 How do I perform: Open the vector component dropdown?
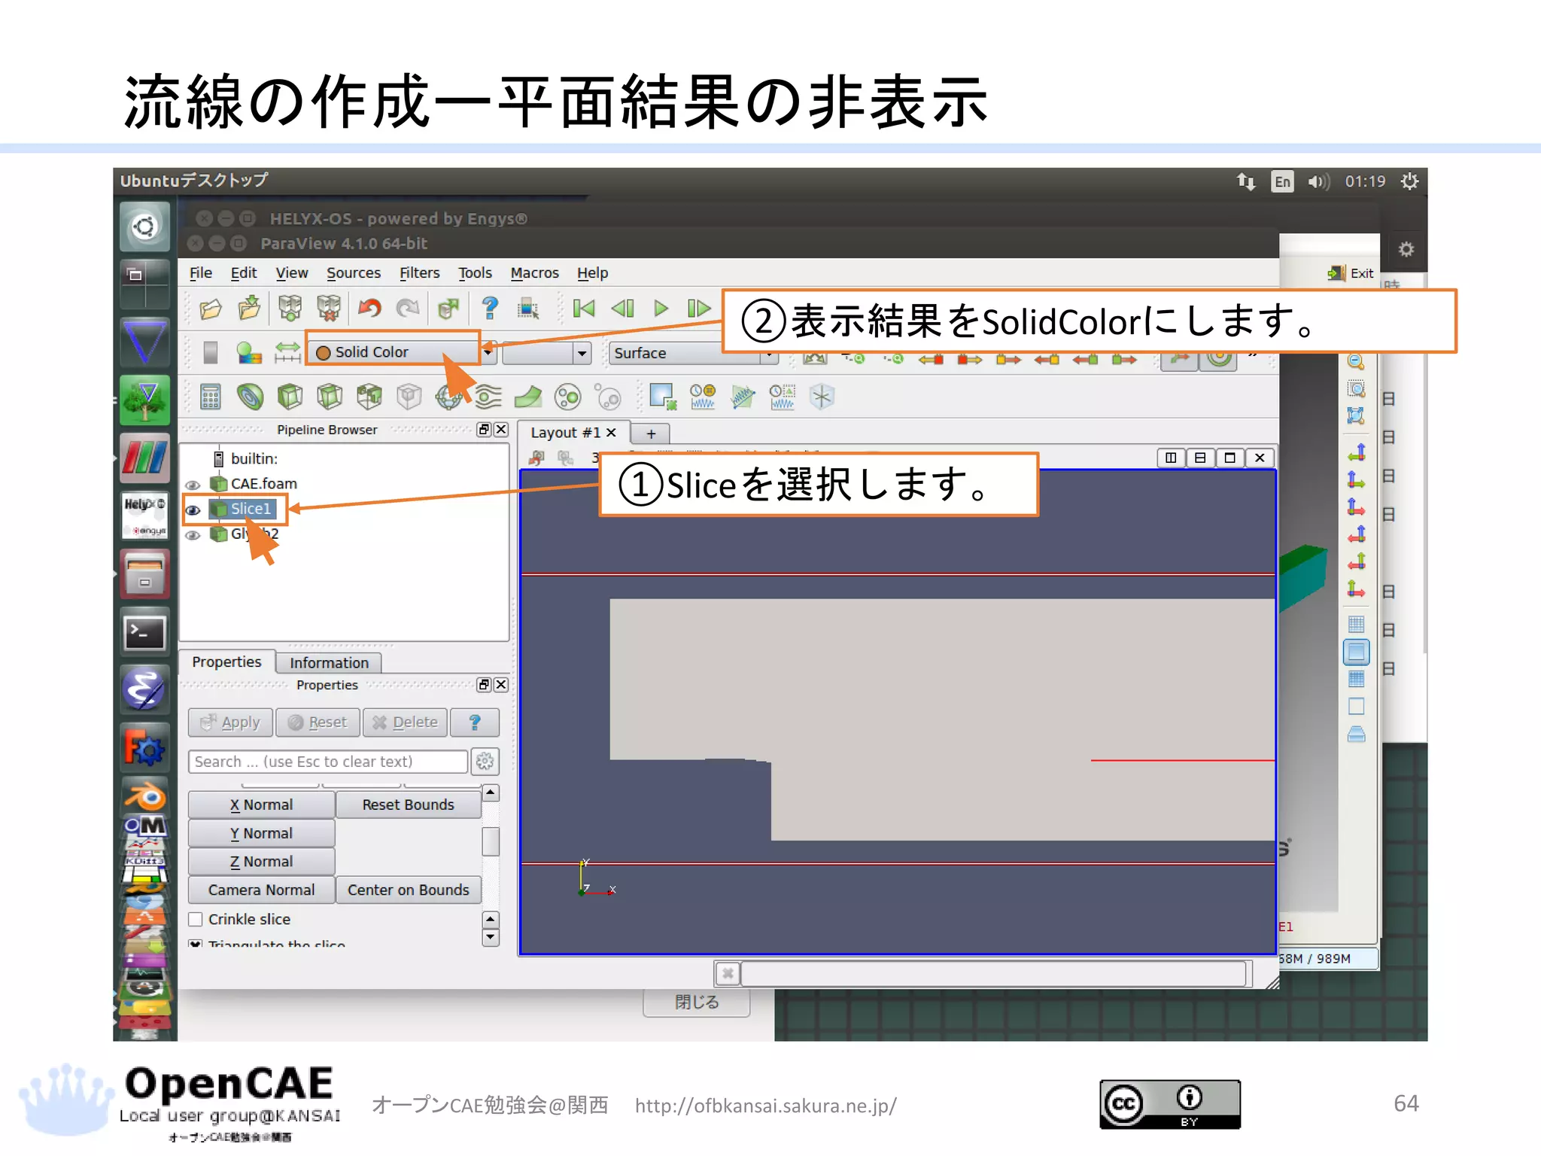pyautogui.click(x=546, y=352)
